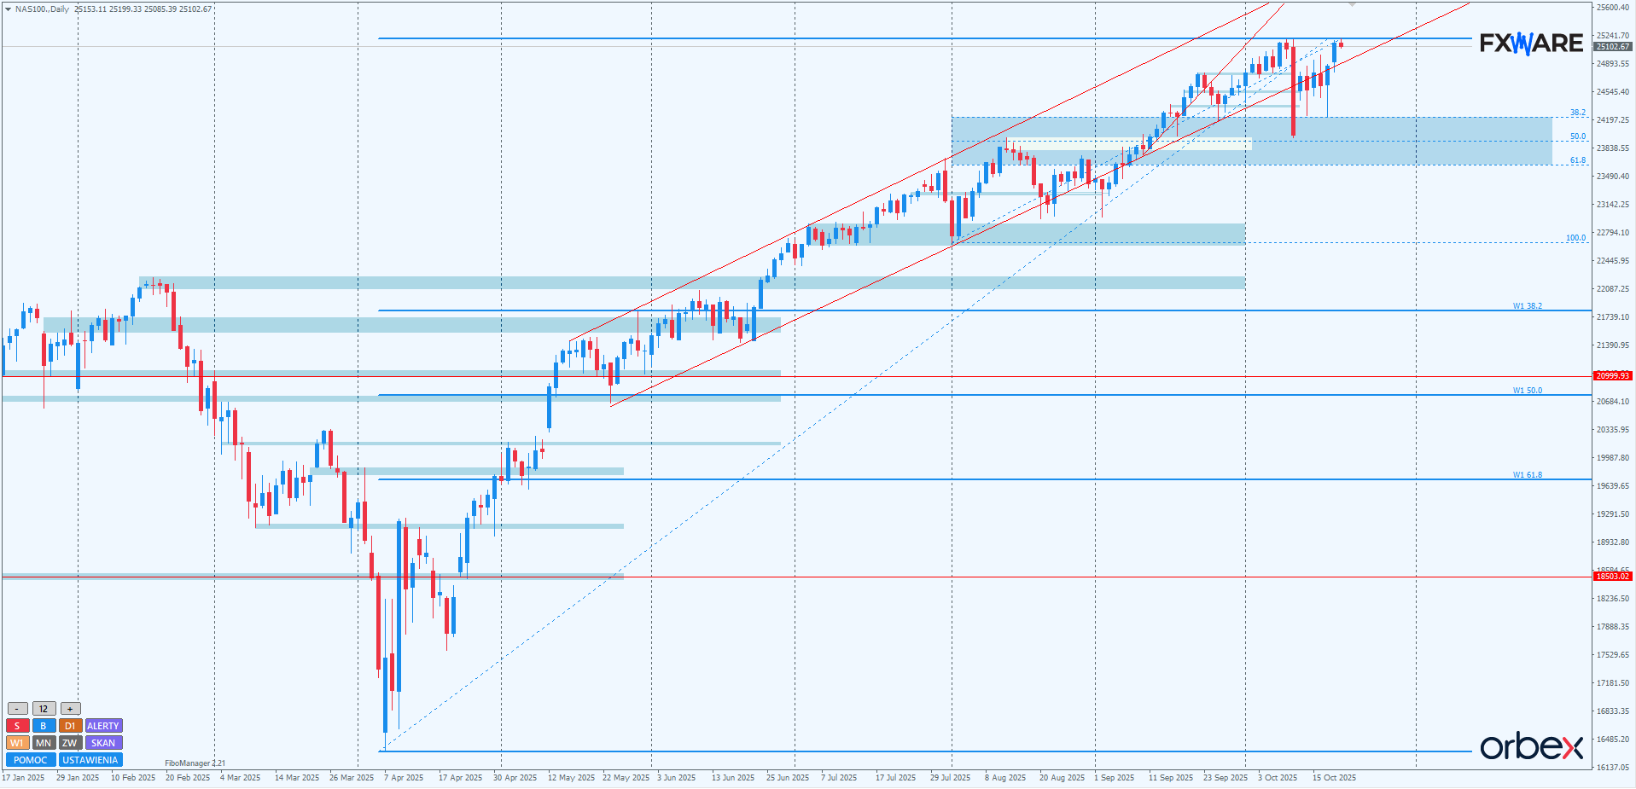Screen dimensions: 1636x789
Task: Open the POMOC help section
Action: pos(31,760)
